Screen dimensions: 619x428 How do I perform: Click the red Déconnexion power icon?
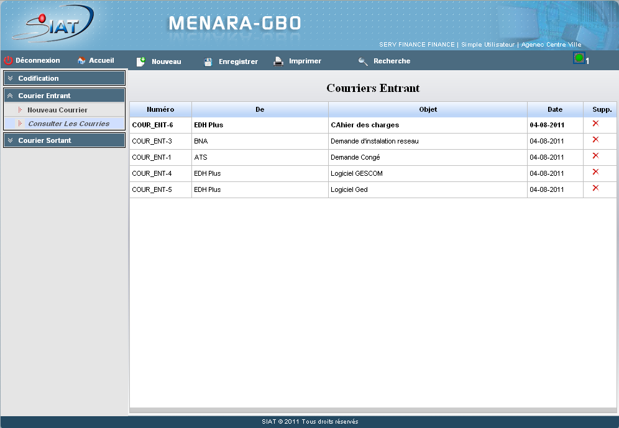(8, 60)
